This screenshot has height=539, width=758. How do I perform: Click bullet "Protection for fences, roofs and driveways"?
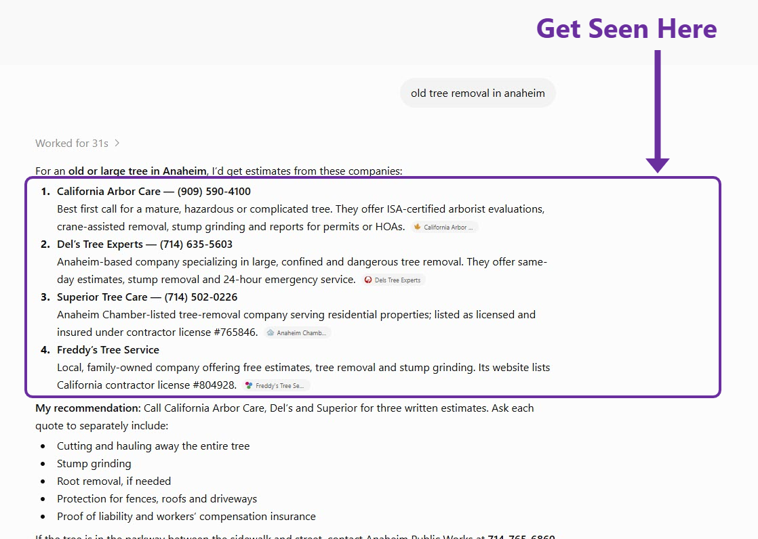157,499
